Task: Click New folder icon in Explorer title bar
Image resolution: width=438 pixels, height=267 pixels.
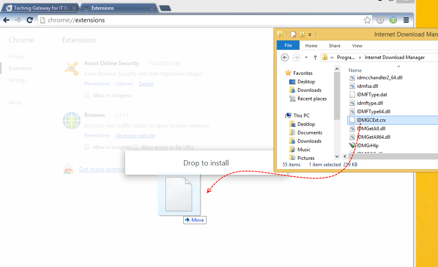Action: pyautogui.click(x=302, y=34)
